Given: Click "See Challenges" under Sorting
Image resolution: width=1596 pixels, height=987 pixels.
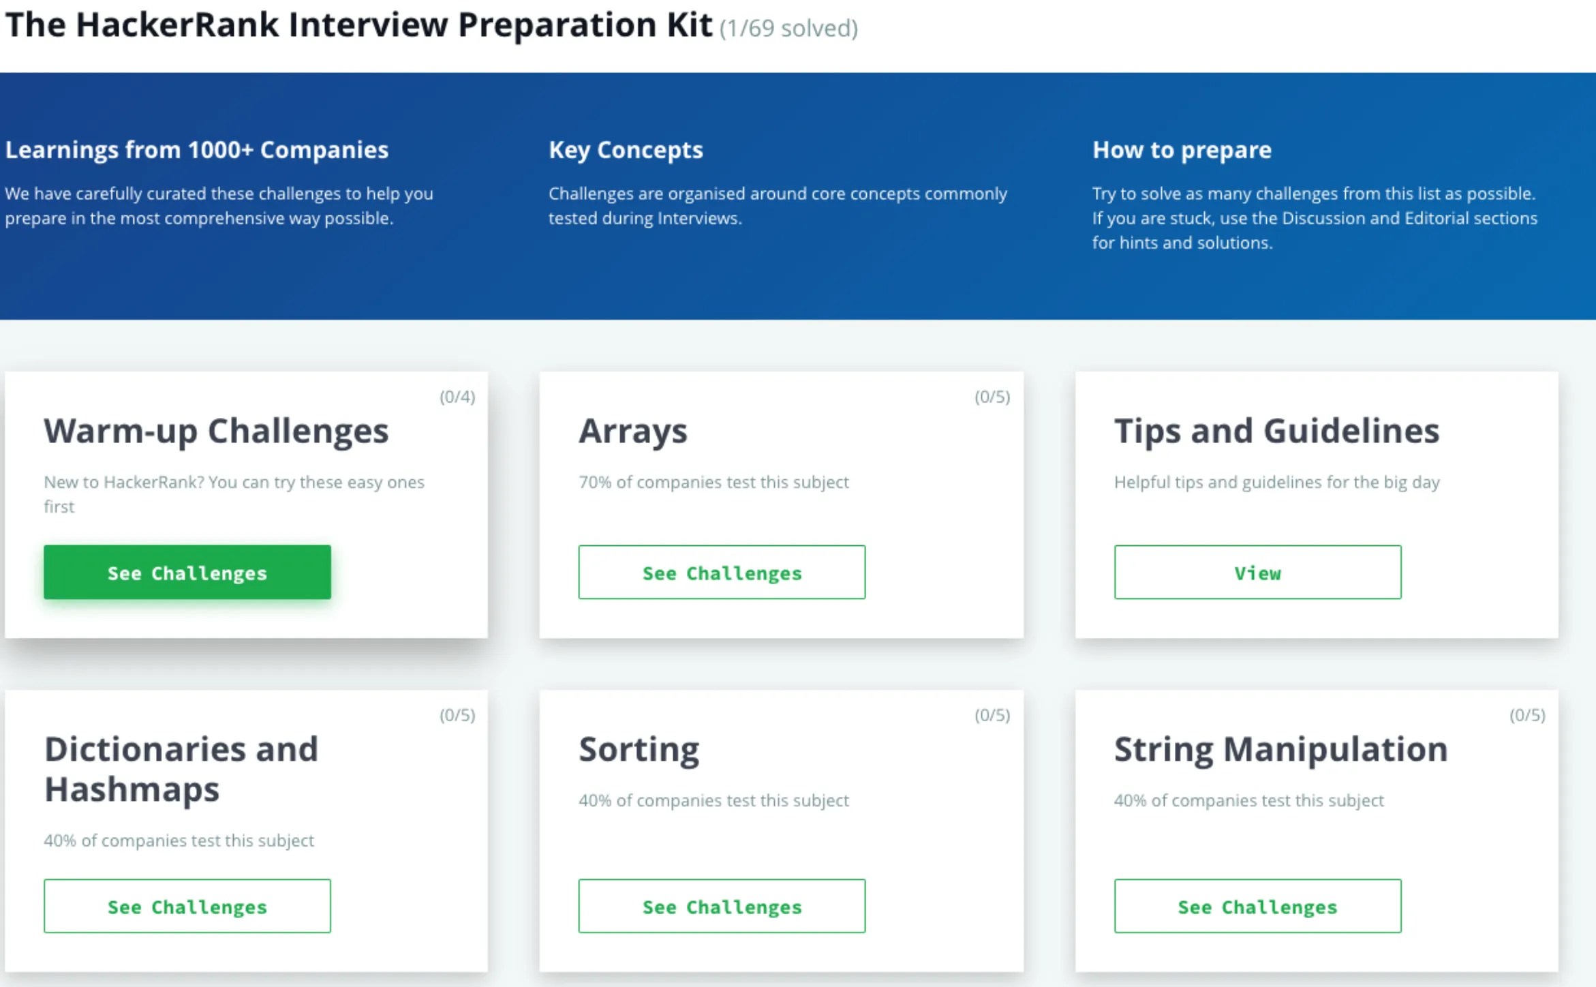Looking at the screenshot, I should tap(722, 906).
